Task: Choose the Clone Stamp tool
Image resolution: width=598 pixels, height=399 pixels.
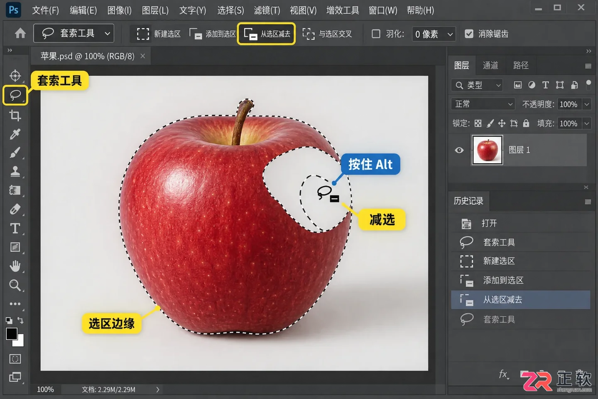Action: (15, 171)
